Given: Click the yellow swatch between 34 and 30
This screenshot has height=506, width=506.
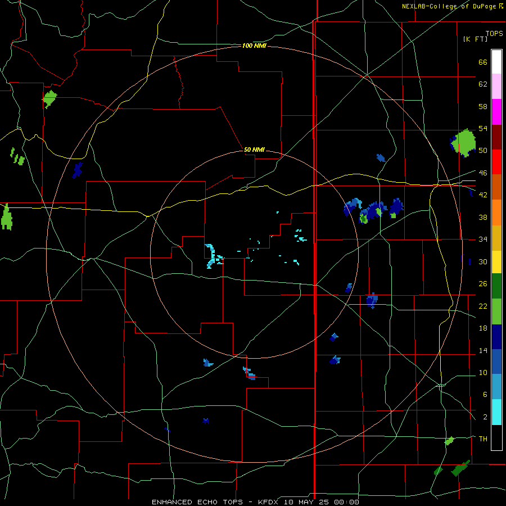Looking at the screenshot, I should click(496, 261).
